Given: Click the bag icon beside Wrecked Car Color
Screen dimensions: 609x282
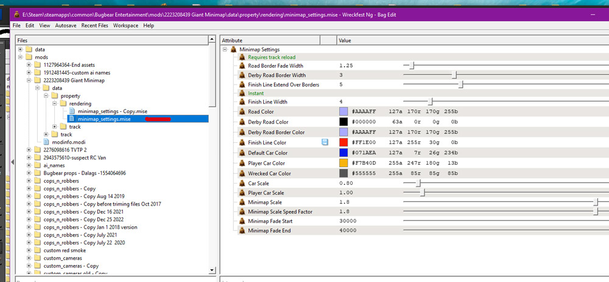Looking at the screenshot, I should click(242, 173).
